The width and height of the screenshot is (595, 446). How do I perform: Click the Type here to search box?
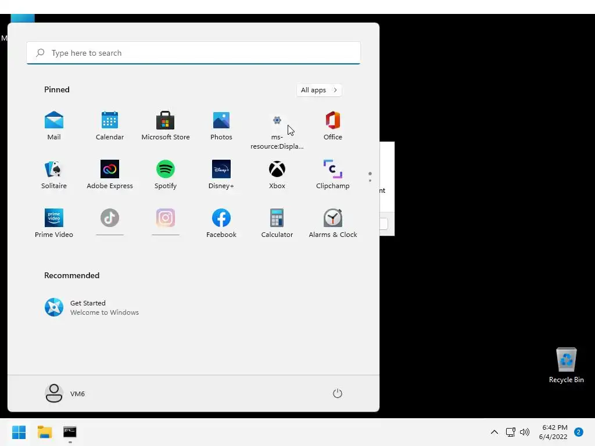(193, 53)
